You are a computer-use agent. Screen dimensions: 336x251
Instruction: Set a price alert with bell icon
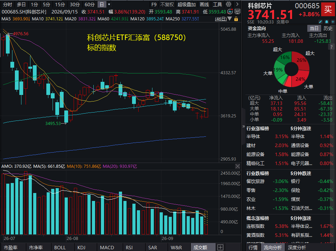click(x=327, y=22)
